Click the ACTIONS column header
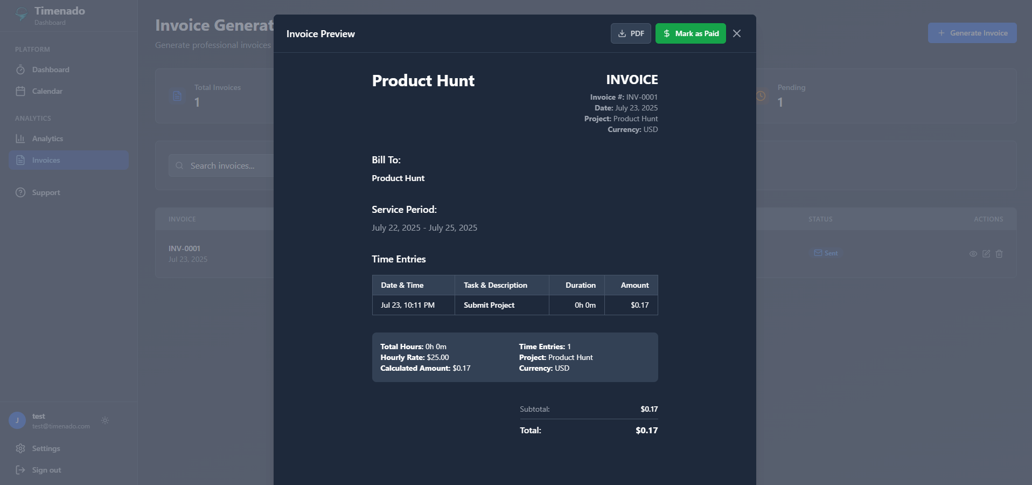Image resolution: width=1032 pixels, height=485 pixels. point(988,219)
